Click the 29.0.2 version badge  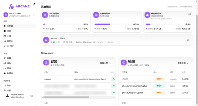click(62, 38)
